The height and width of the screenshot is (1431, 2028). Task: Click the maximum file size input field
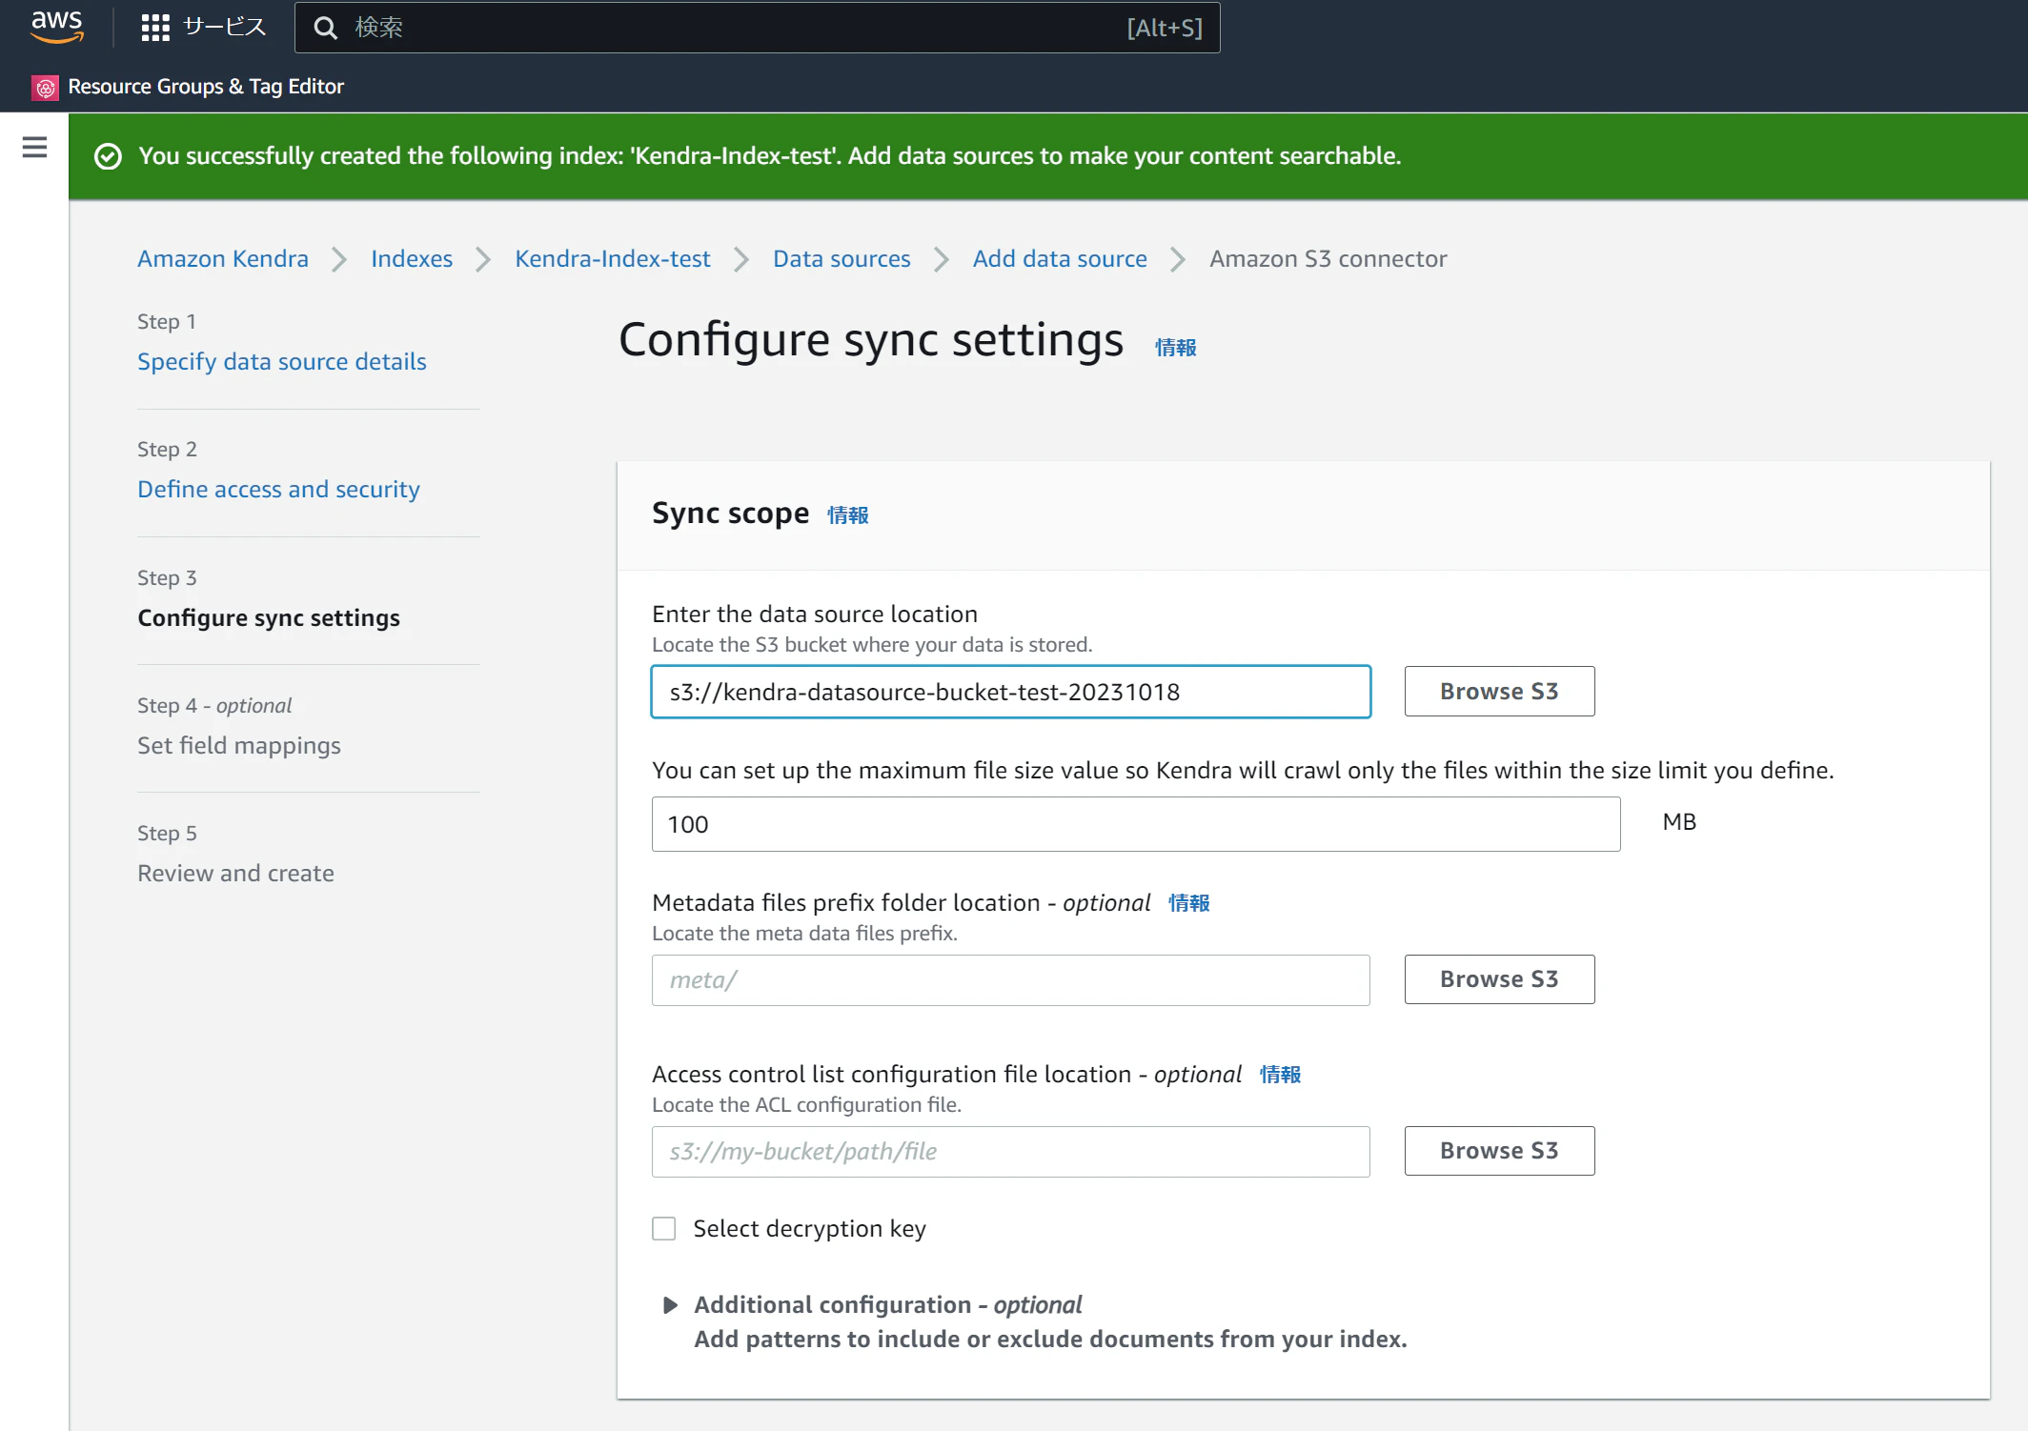click(1134, 825)
